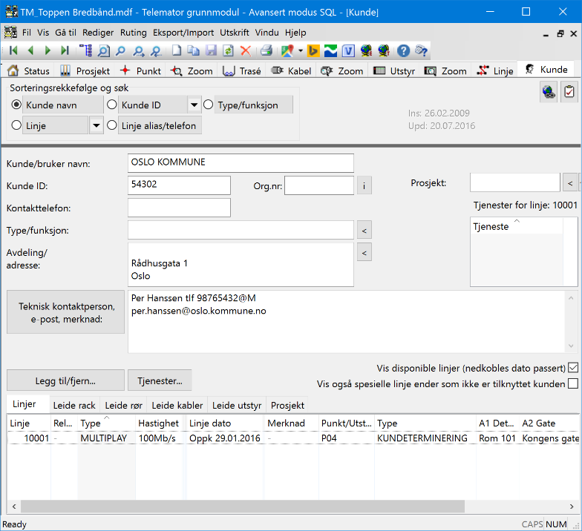
Task: Go to first customer record
Action: pyautogui.click(x=13, y=50)
